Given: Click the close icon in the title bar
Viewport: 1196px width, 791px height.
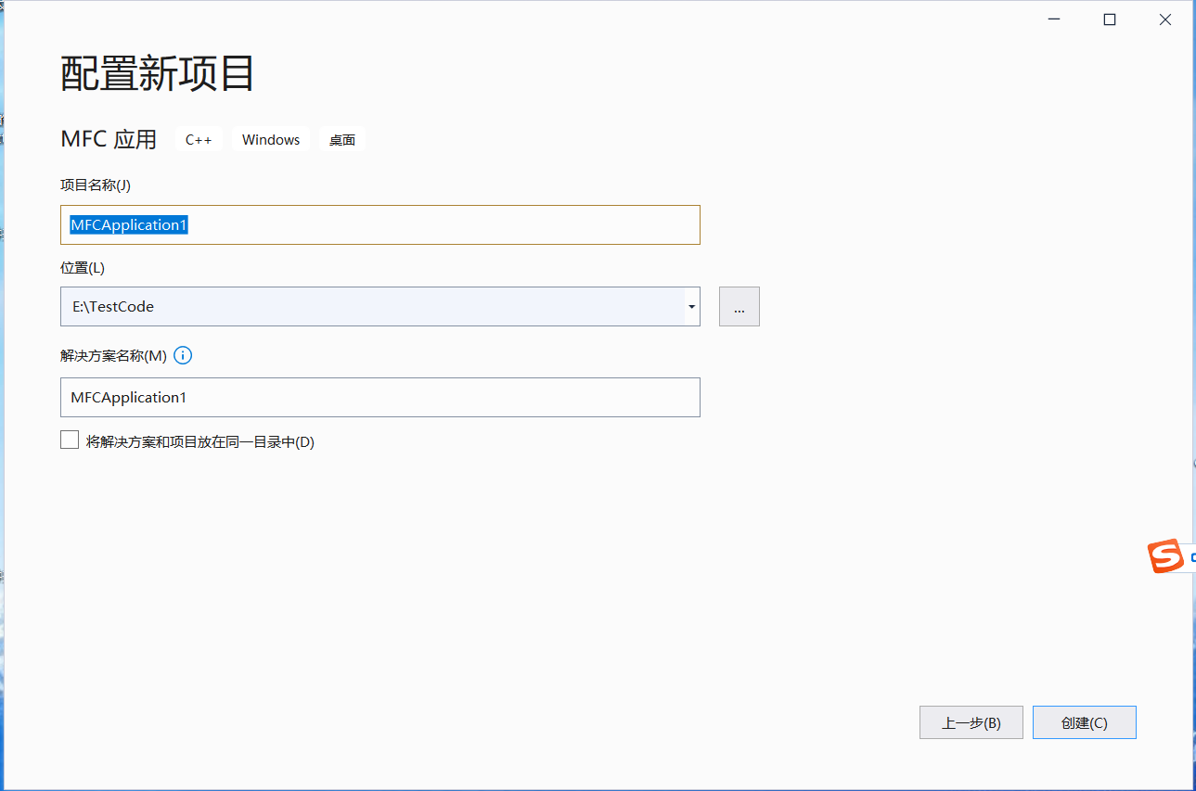Looking at the screenshot, I should [1164, 19].
